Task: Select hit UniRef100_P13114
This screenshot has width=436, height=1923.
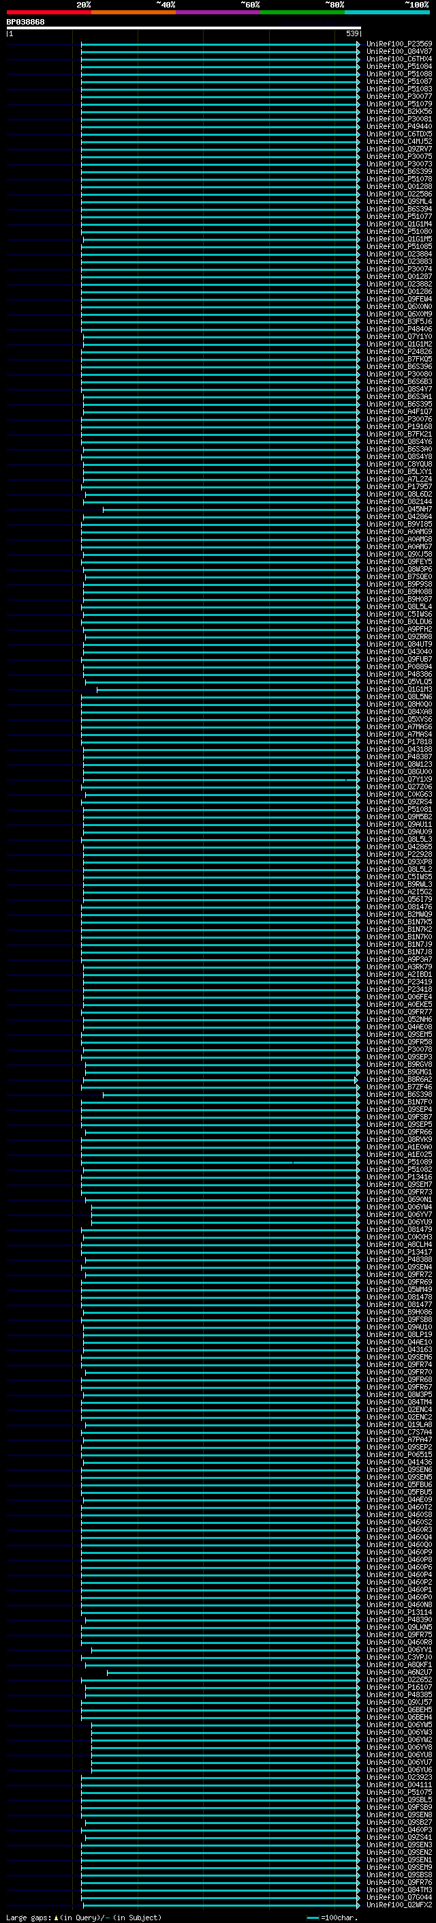Action: click(x=399, y=1612)
